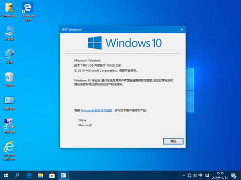Launch Internet Explorer desktop shortcut
This screenshot has width=241, height=180.
[9, 151]
